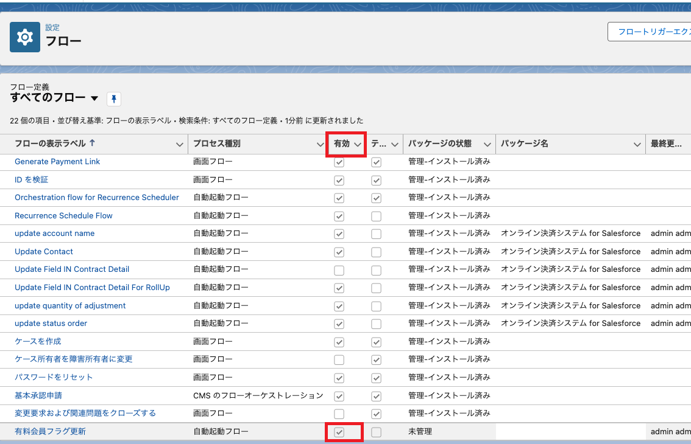The image size is (691, 444).
Task: Open the update status order flow
Action: (51, 324)
